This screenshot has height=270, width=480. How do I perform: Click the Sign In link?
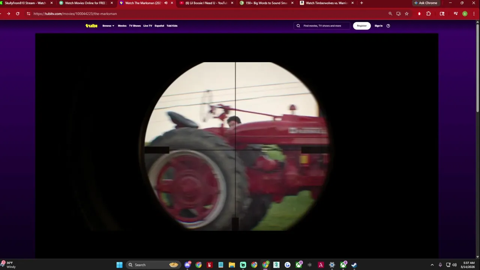379,26
